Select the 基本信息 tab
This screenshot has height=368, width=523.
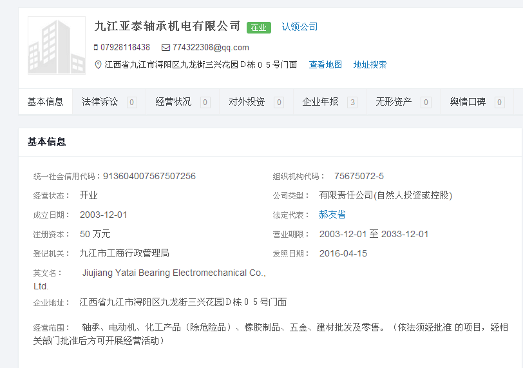pos(46,102)
